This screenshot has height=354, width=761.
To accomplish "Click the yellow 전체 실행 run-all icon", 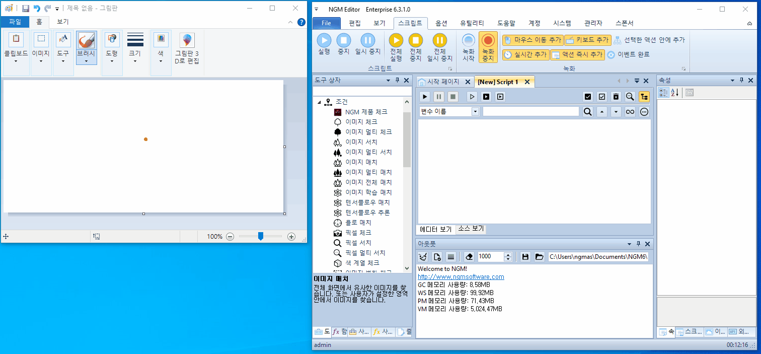I will pyautogui.click(x=396, y=40).
